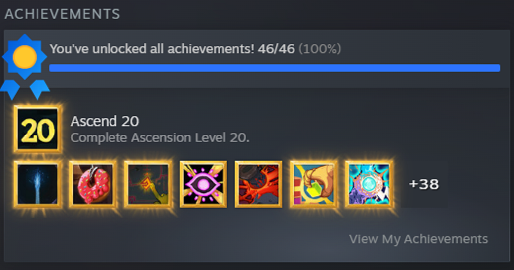Open the hand holding green cube icon
This screenshot has height=270, width=514.
(314, 184)
